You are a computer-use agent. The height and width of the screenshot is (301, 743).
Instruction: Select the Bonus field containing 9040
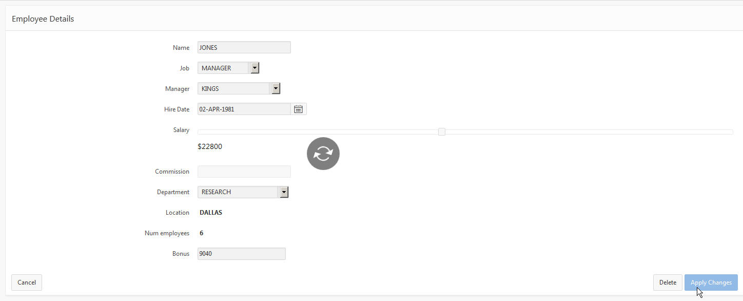coord(241,254)
